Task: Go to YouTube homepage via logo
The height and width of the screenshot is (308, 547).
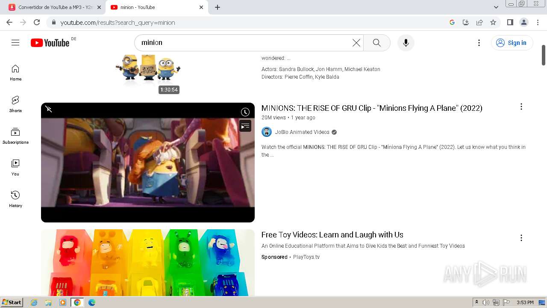Action: coord(50,43)
